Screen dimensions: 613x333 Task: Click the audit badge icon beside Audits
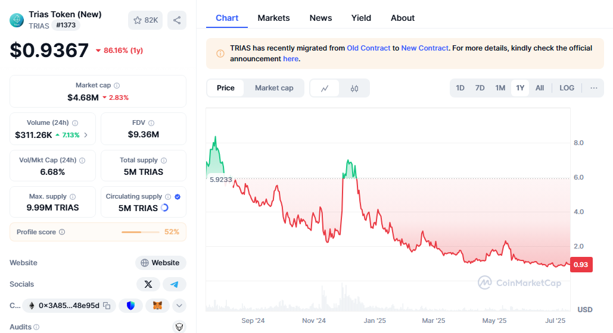[179, 326]
